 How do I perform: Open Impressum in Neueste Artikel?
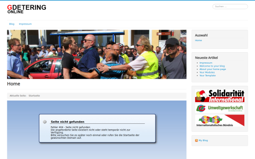point(206,63)
